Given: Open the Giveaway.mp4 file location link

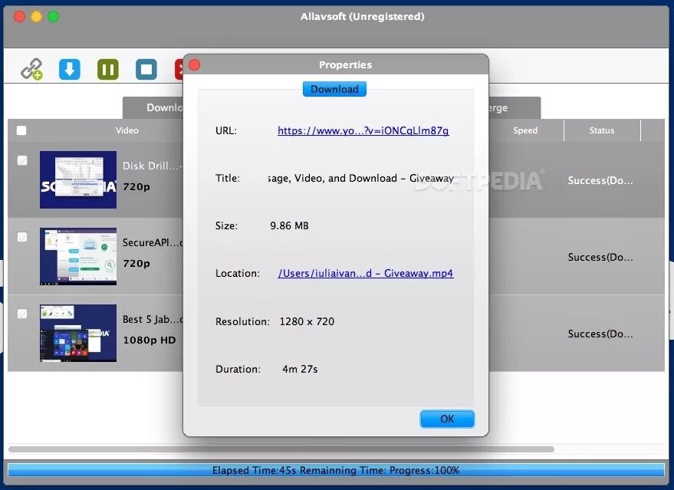Looking at the screenshot, I should (x=365, y=273).
